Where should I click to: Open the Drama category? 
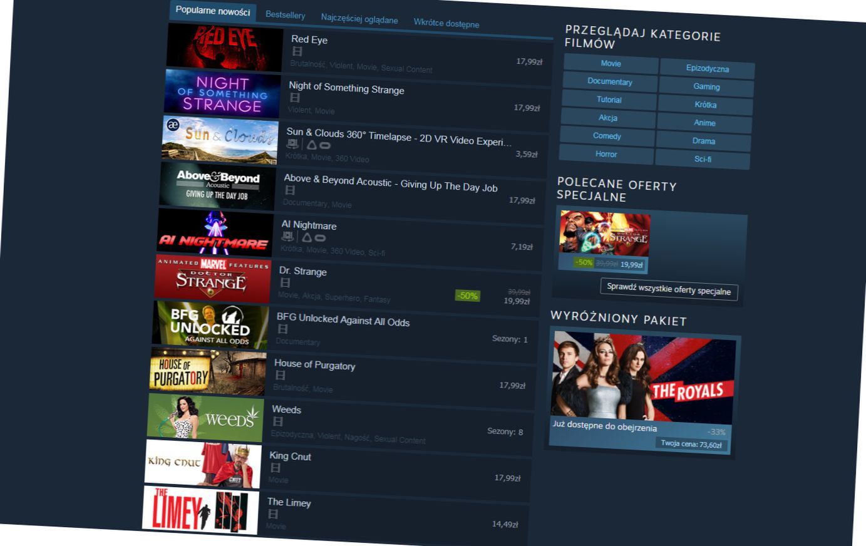(x=704, y=141)
